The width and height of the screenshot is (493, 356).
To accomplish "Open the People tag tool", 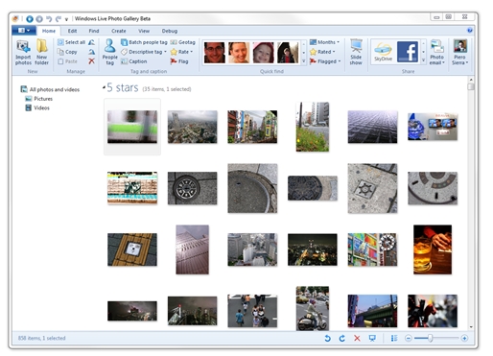I will point(110,52).
